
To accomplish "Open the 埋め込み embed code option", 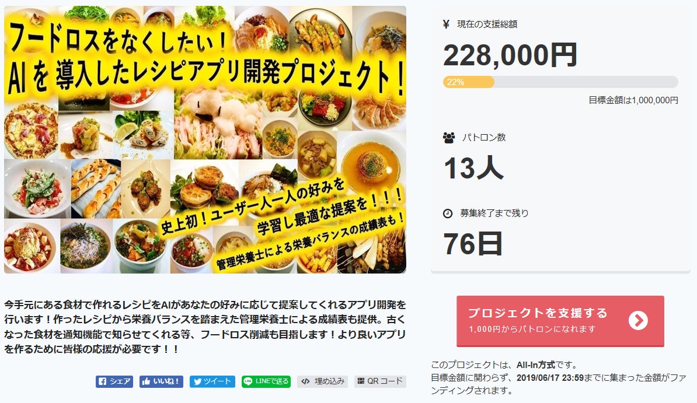I will pos(323,381).
